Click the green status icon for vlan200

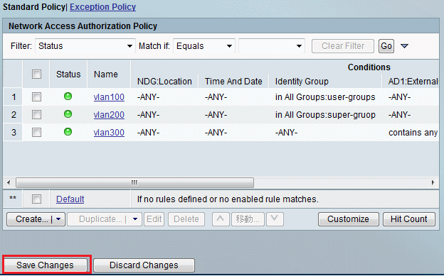tap(68, 114)
